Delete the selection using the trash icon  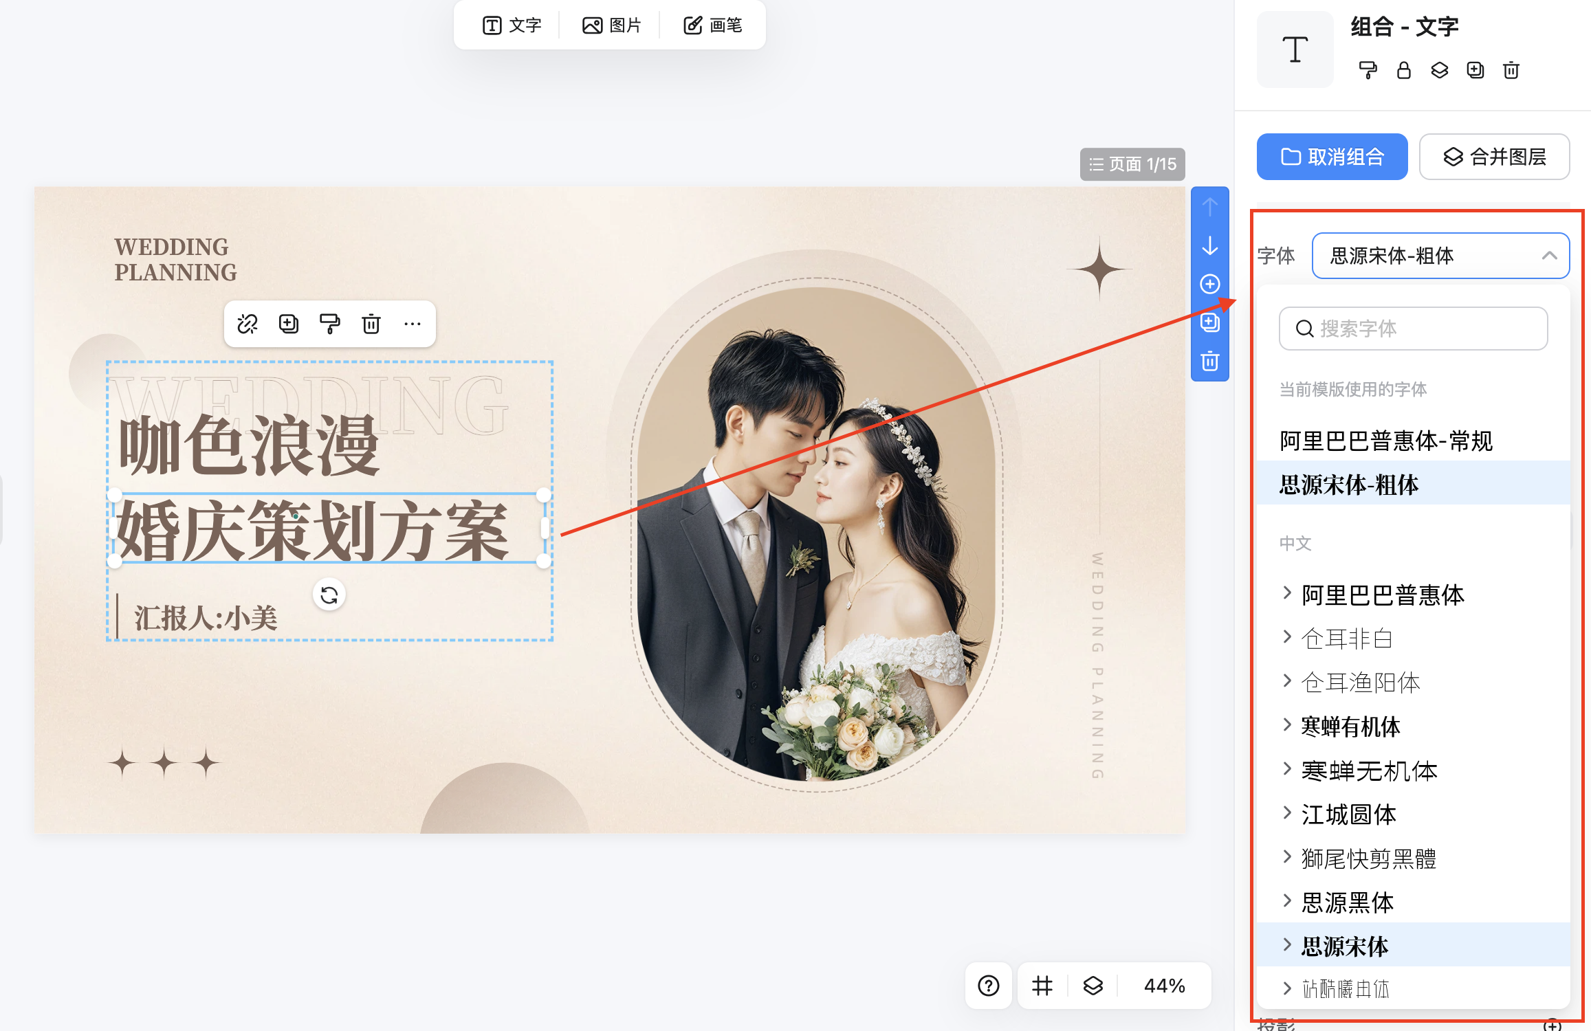(x=371, y=324)
